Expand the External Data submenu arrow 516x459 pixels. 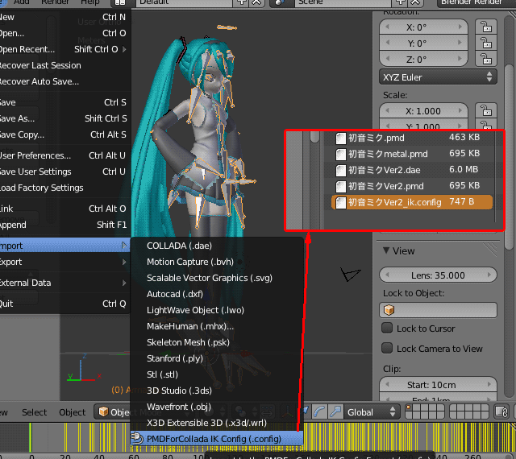[124, 283]
